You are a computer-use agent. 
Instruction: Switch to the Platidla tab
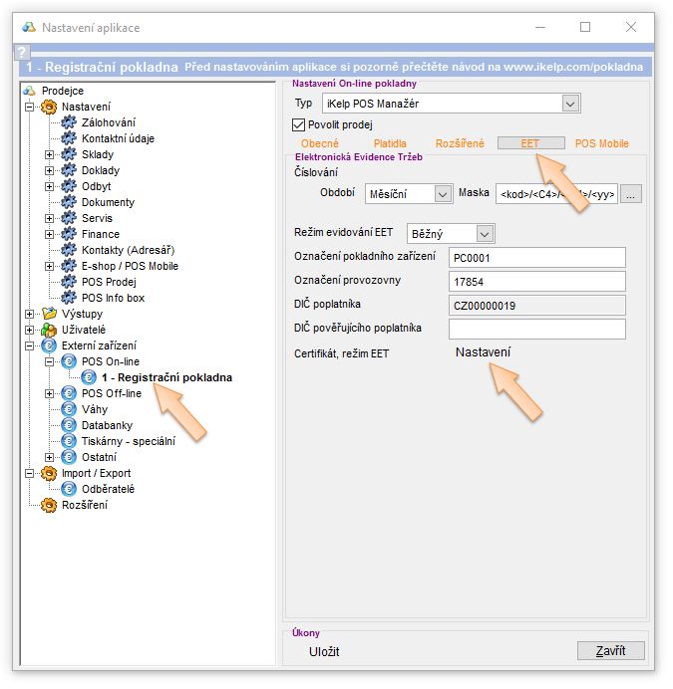point(390,143)
